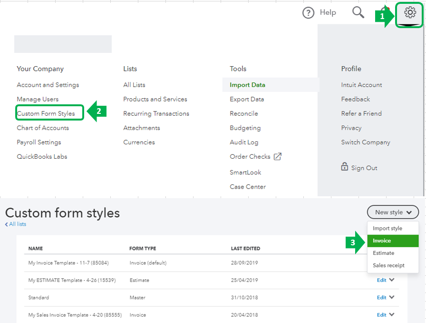This screenshot has height=323, width=426.
Task: Edit My Sales Invoice Template
Action: tap(381, 315)
